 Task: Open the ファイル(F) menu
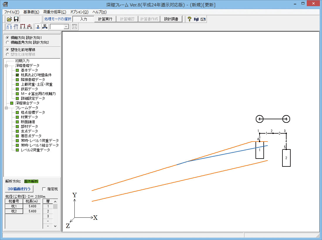12,12
